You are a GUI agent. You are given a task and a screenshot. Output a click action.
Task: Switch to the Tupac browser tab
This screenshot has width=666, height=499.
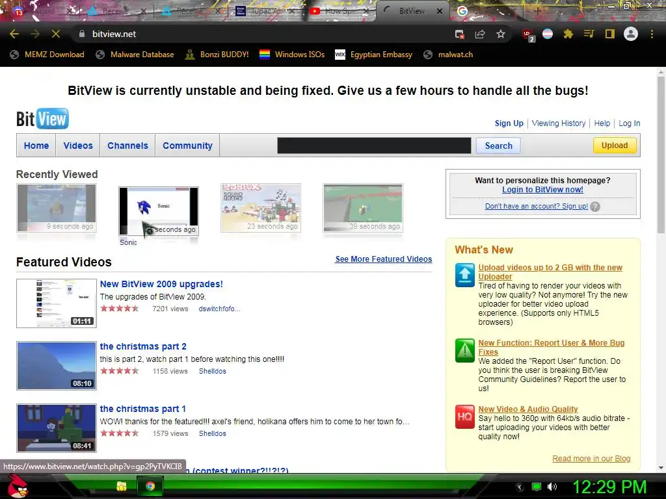pyautogui.click(x=264, y=11)
